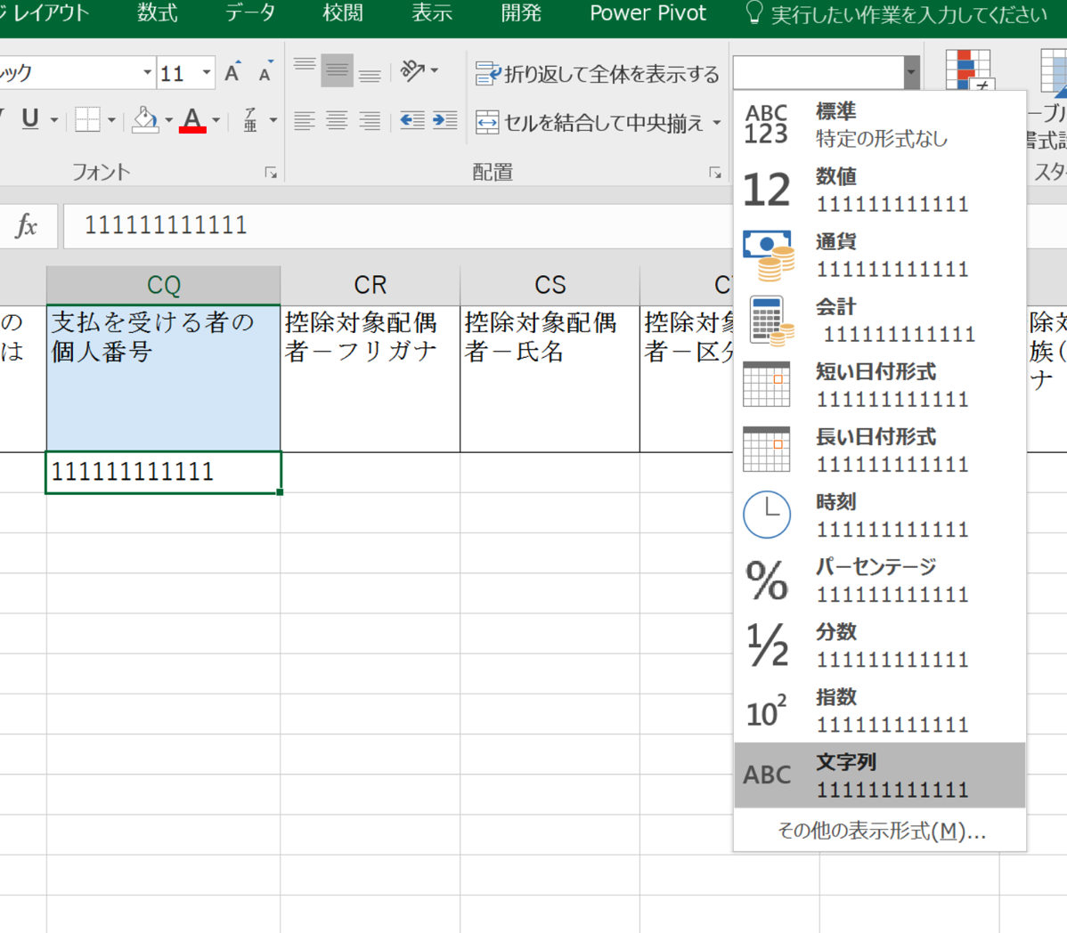The height and width of the screenshot is (933, 1067).
Task: Select cell containing 111111111111
Action: tap(163, 472)
